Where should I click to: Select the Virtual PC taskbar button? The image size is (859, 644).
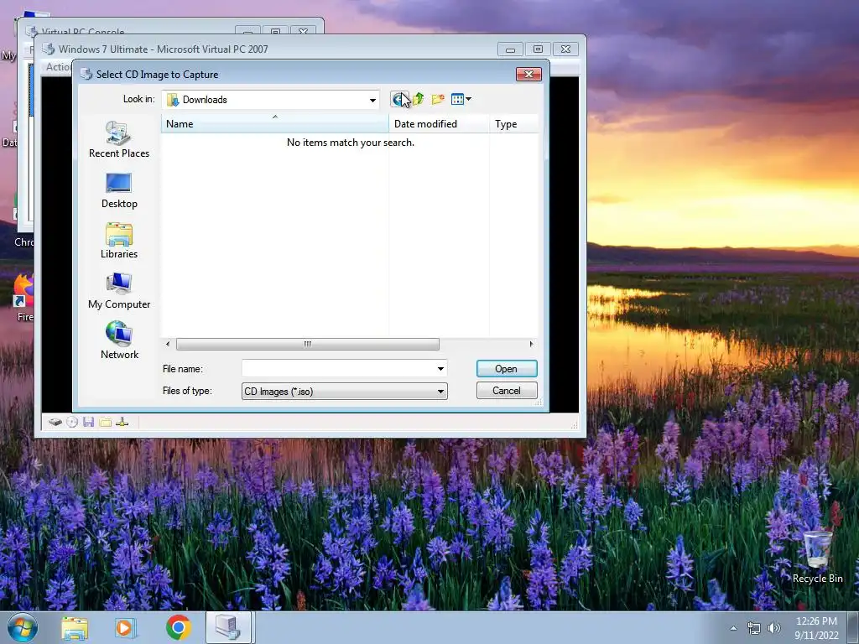click(228, 627)
